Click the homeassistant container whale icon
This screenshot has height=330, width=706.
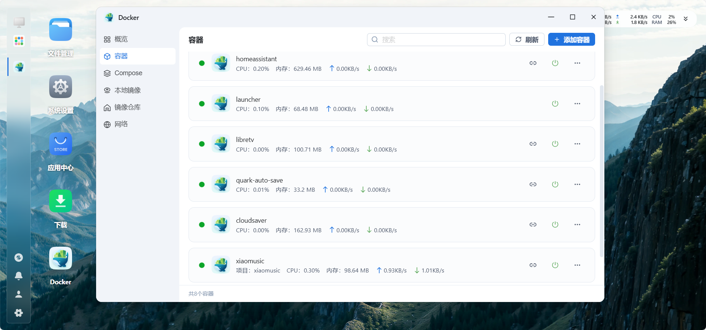point(221,63)
